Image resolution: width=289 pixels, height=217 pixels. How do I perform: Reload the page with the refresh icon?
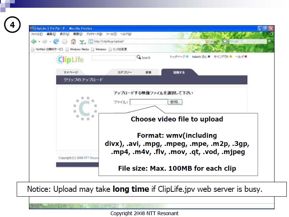click(56, 41)
